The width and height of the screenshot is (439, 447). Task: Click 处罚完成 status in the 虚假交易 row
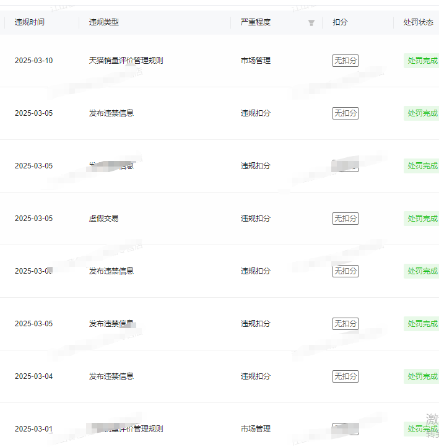(422, 219)
